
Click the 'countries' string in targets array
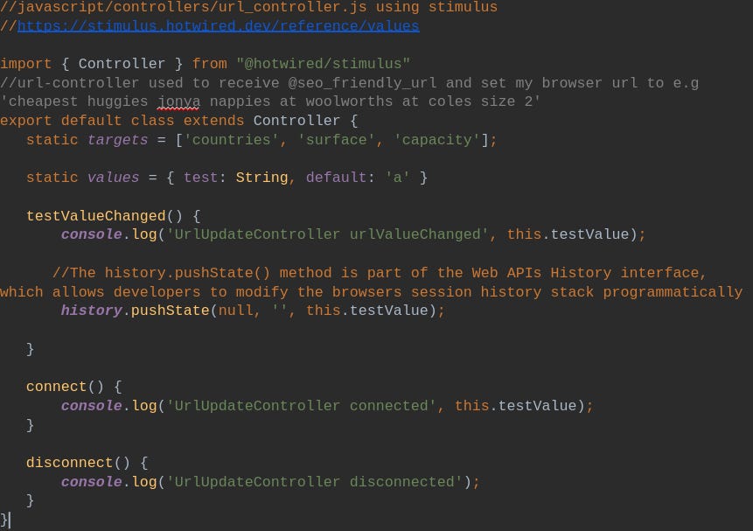[x=231, y=140]
